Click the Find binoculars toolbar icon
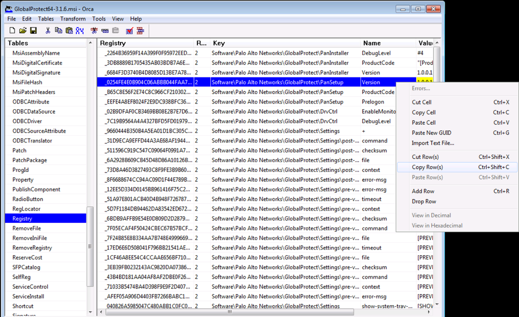Viewport: 519px width, 317px height. [79, 31]
